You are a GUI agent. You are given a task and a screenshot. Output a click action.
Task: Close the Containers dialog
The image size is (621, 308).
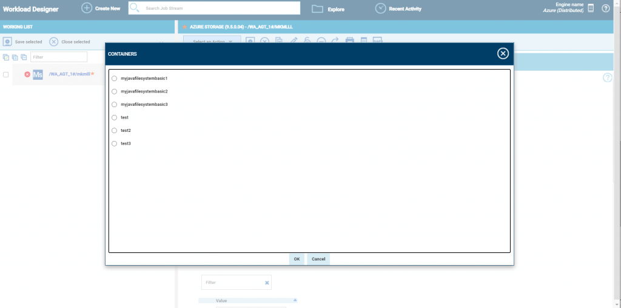coord(503,53)
